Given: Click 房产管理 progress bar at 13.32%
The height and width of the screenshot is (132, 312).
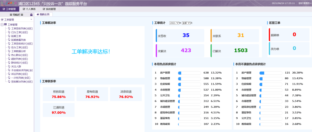Looking at the screenshot, I should tap(190, 73).
